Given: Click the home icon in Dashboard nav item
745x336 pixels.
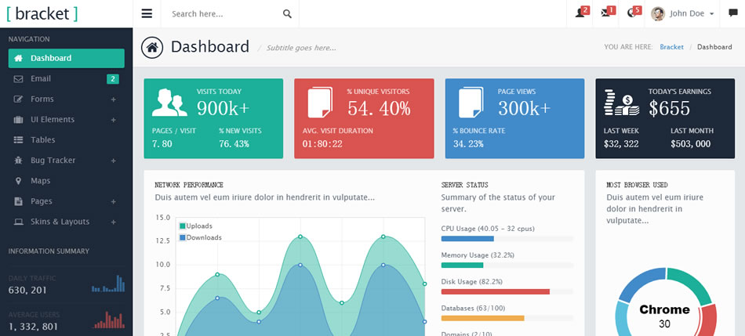Looking at the screenshot, I should point(19,59).
